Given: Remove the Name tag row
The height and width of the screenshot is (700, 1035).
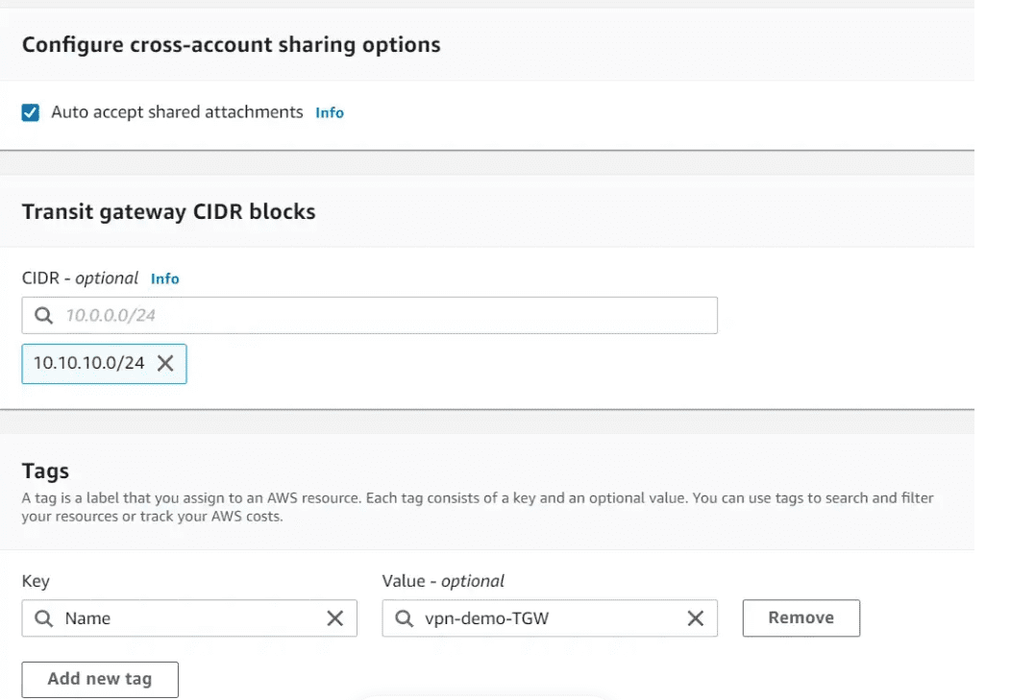Looking at the screenshot, I should (801, 618).
